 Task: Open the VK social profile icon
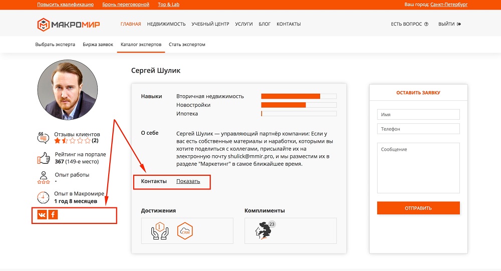(42, 215)
